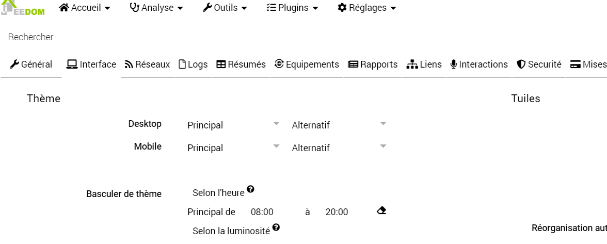Viewport: 607px width, 244px height.
Task: Click the eraser icon to clear times
Action: click(x=381, y=210)
